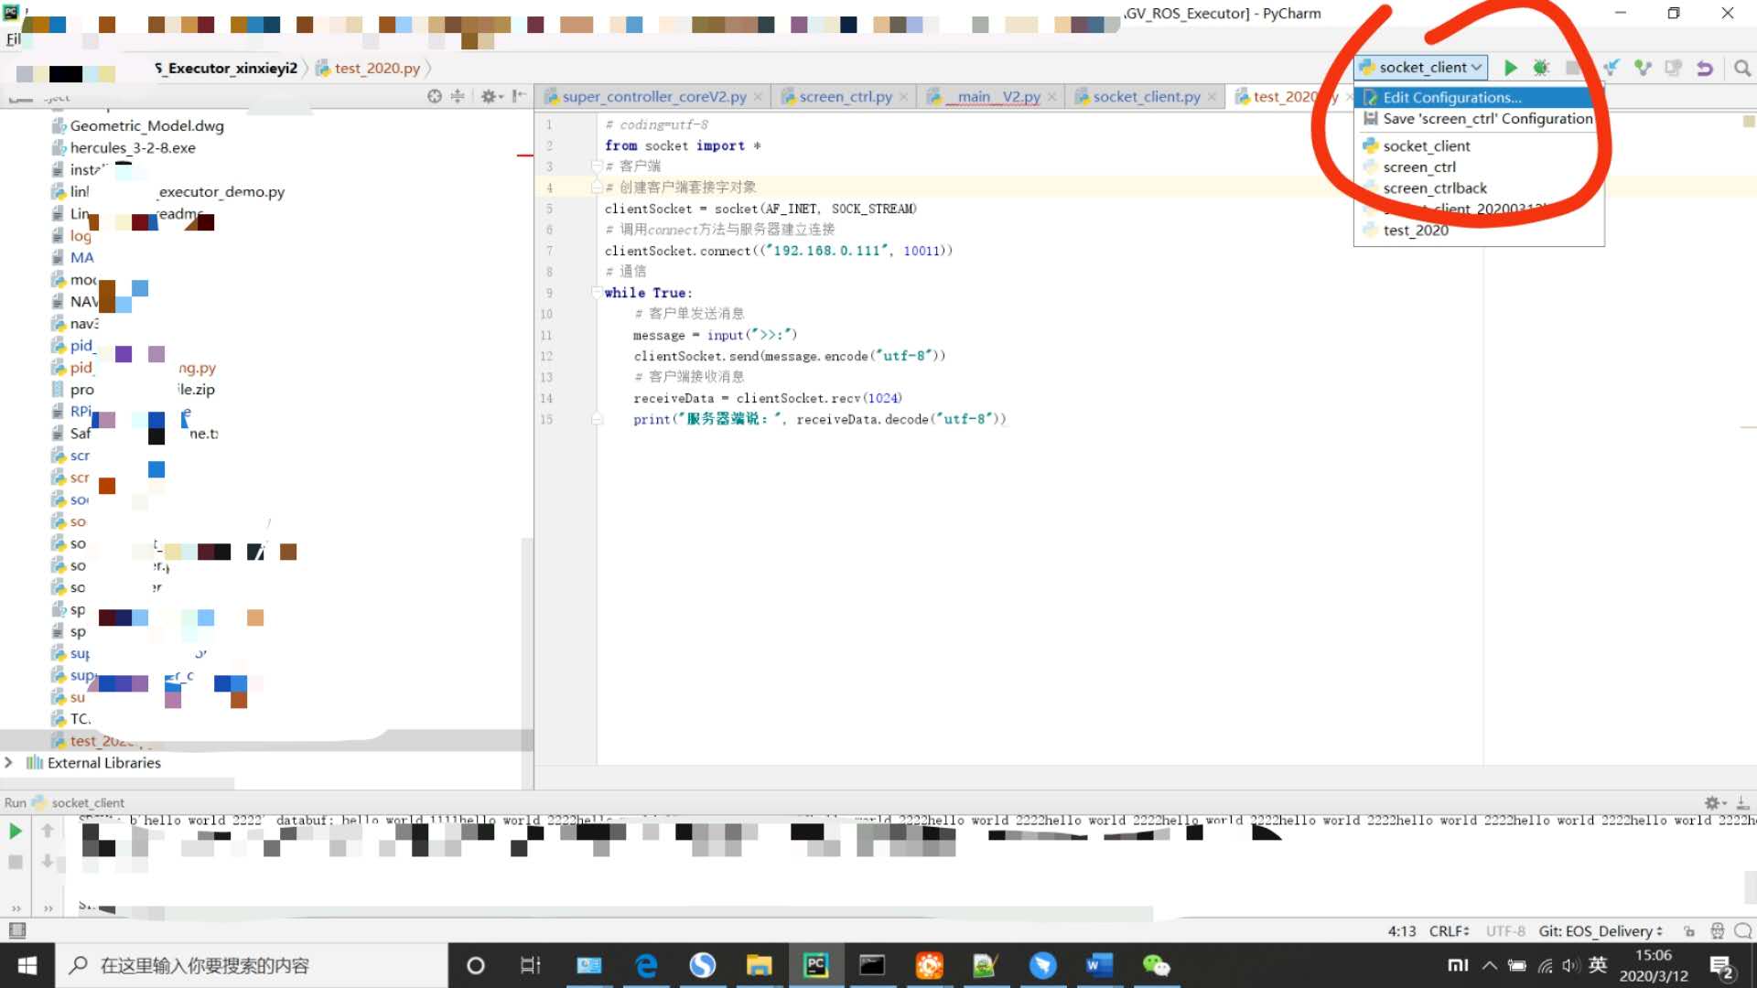Expand External Libraries tree node
Image resolution: width=1757 pixels, height=988 pixels.
pos(9,762)
